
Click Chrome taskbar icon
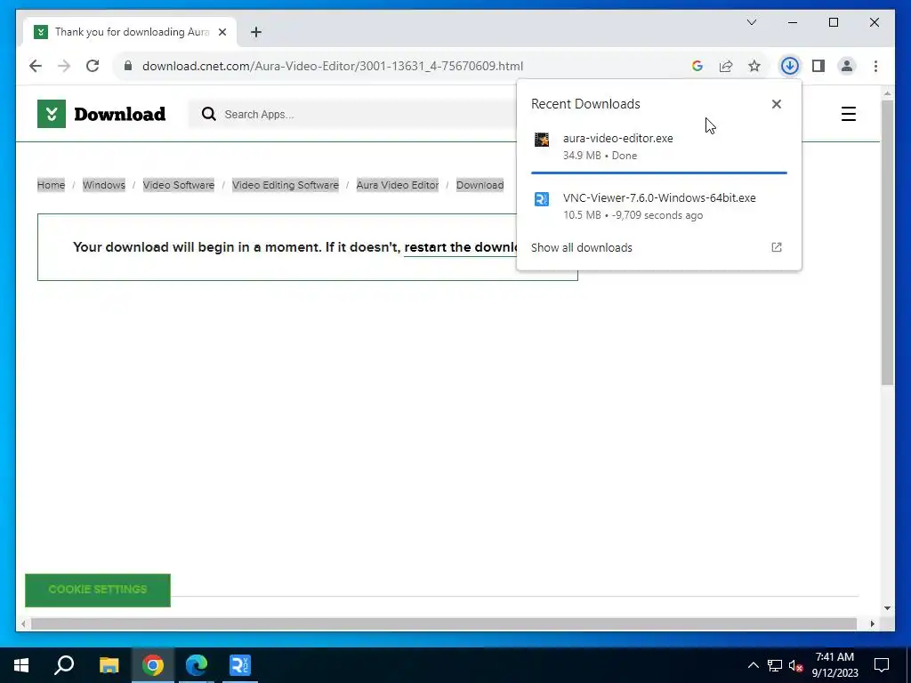[x=153, y=665]
